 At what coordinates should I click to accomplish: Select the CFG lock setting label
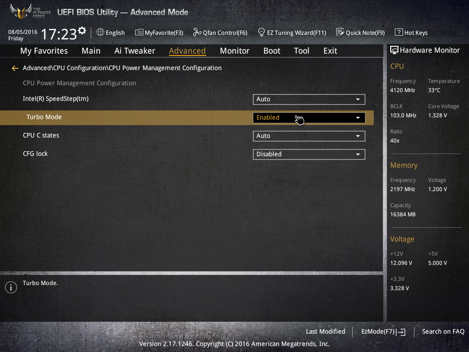[35, 154]
